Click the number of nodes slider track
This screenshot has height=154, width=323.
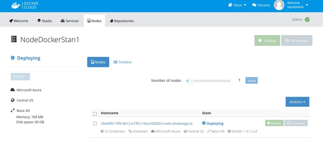pos(209,81)
